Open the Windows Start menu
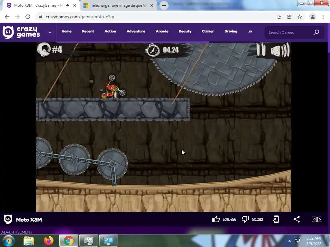Image resolution: width=330 pixels, height=247 pixels. [x=9, y=241]
